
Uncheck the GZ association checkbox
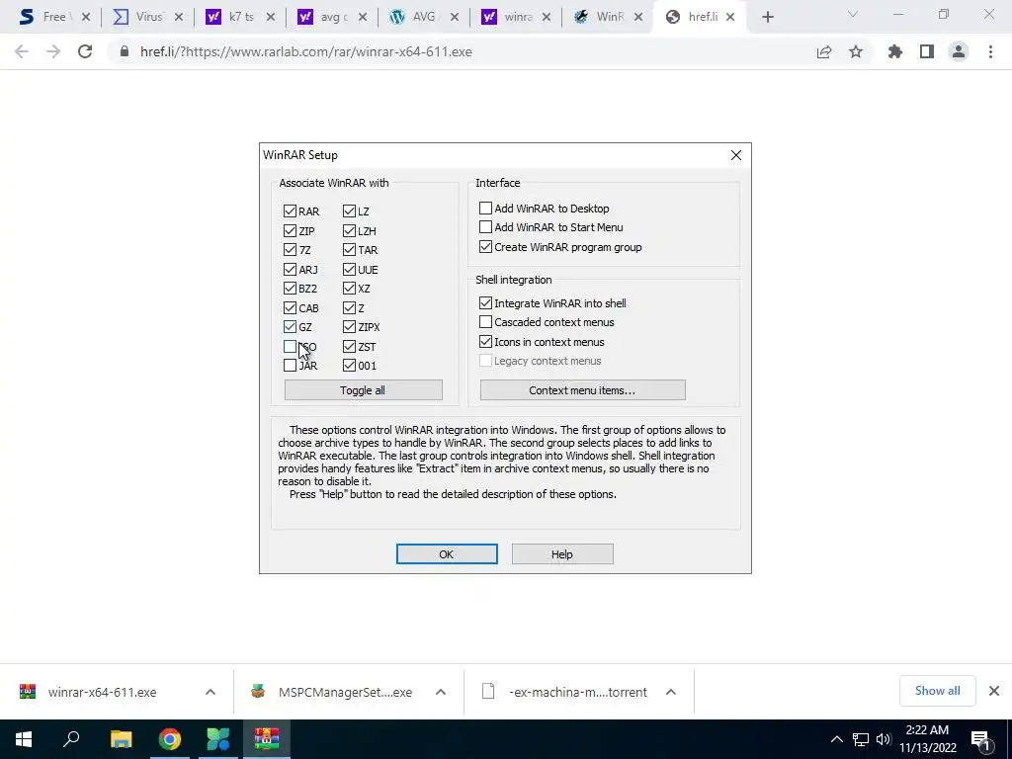click(290, 327)
